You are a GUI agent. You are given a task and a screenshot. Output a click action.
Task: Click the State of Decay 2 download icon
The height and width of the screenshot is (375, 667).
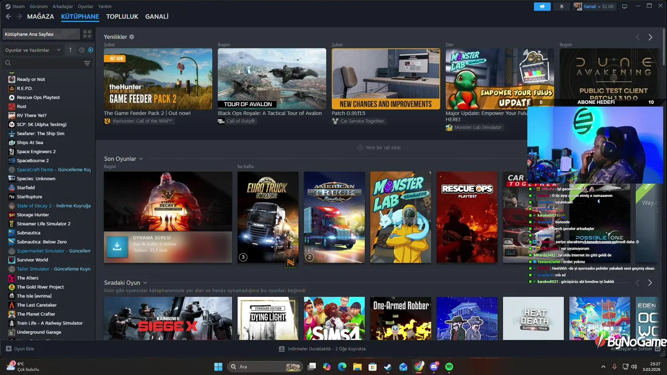point(117,246)
